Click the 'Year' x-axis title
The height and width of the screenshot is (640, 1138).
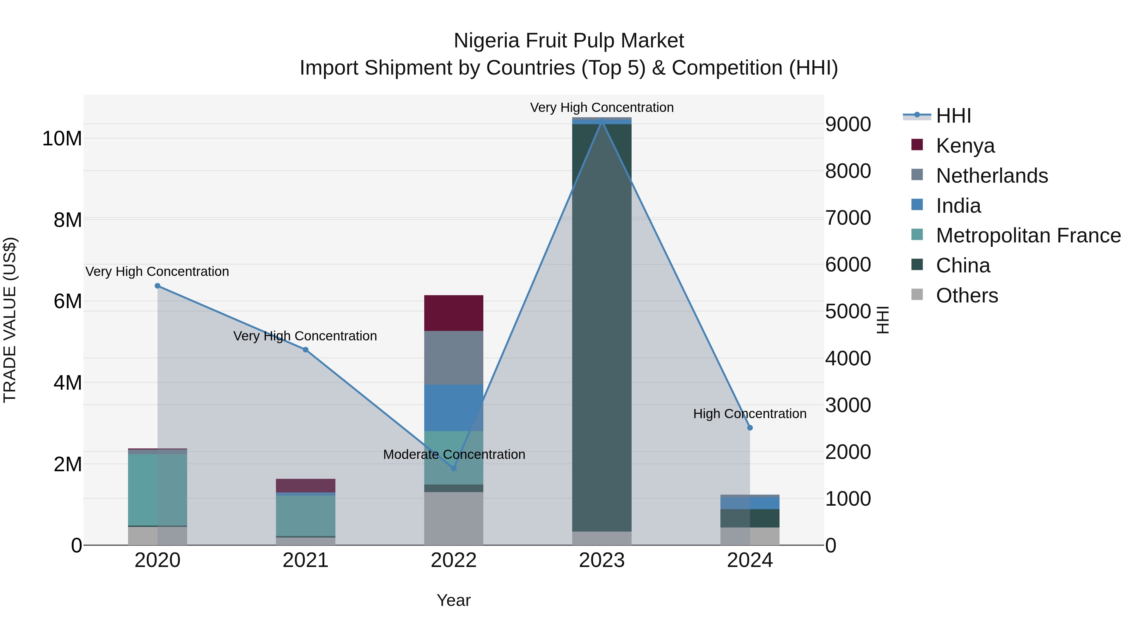454,600
